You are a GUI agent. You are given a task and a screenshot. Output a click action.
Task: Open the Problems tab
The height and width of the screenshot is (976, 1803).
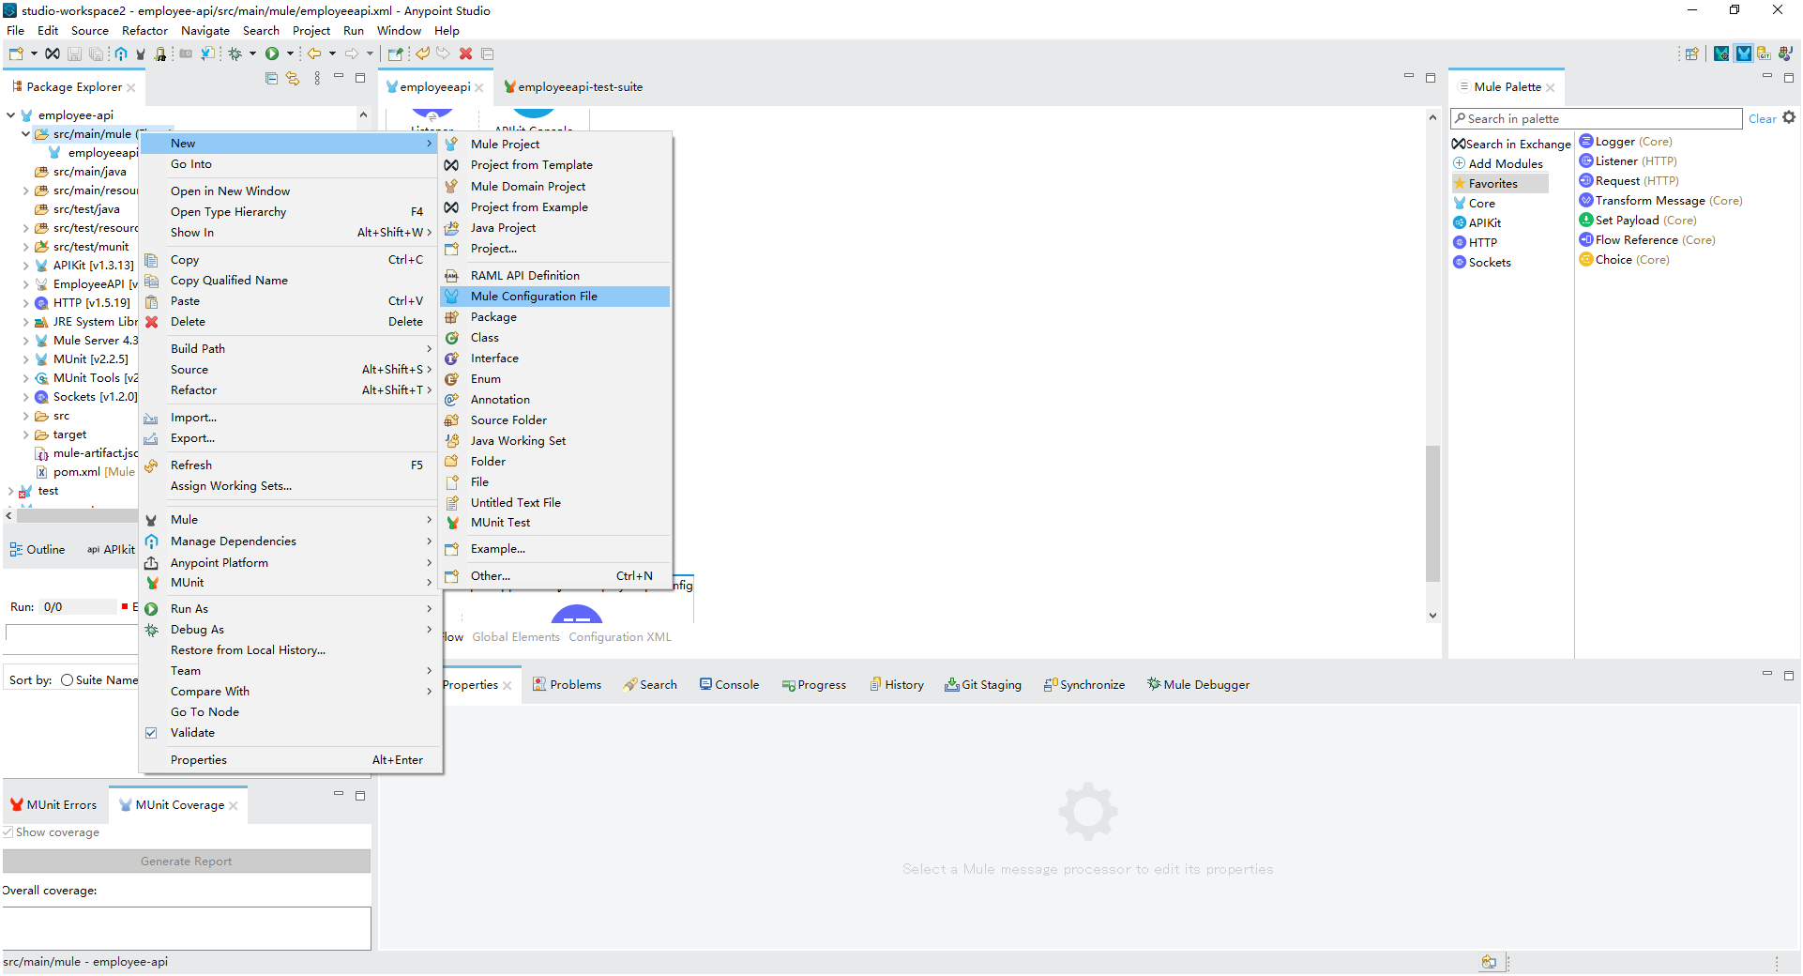(x=567, y=685)
